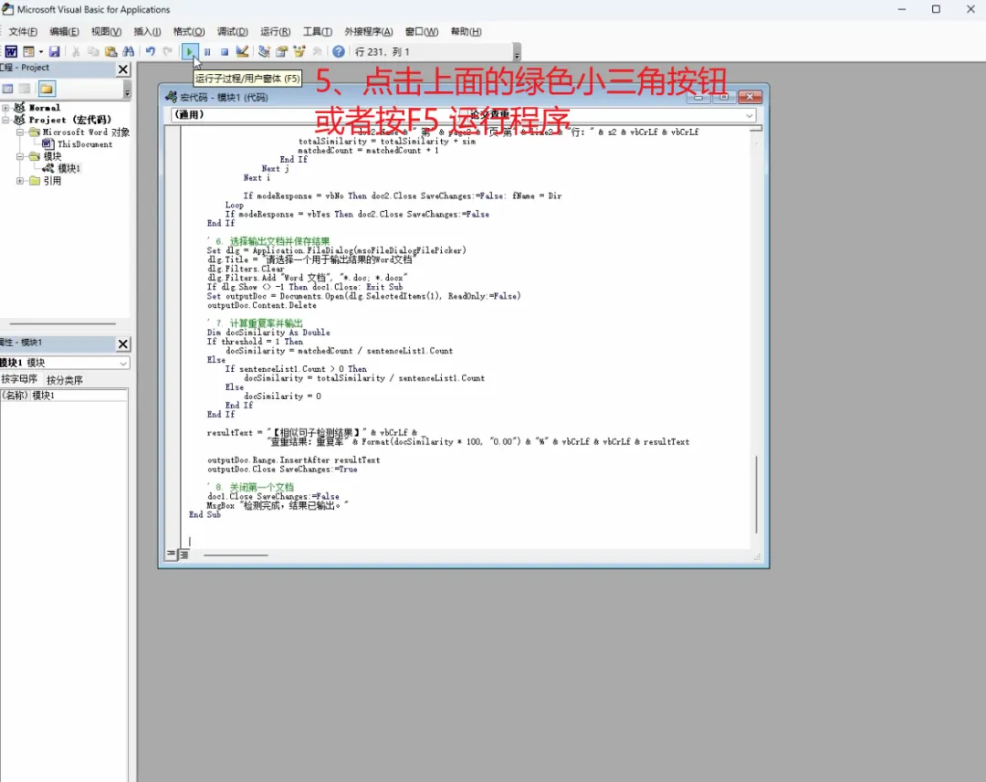986x782 pixels.
Task: Open the 编辑(E) menu
Action: [64, 31]
